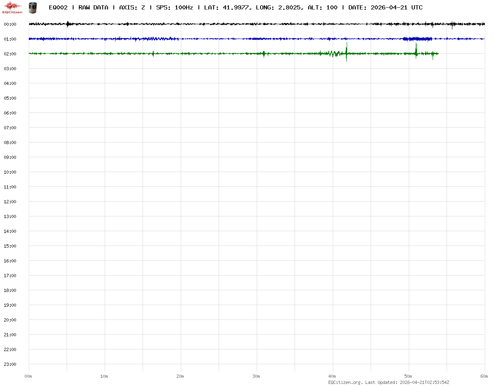The width and height of the screenshot is (493, 386).
Task: Select the 01:00 hour row label
Action: click(x=10, y=39)
